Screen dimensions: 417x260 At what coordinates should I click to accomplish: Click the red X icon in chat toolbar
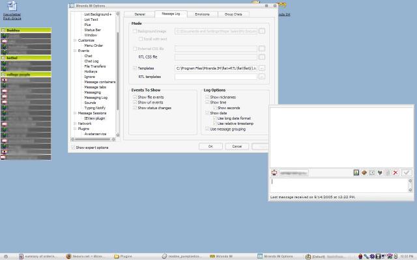pos(395,173)
